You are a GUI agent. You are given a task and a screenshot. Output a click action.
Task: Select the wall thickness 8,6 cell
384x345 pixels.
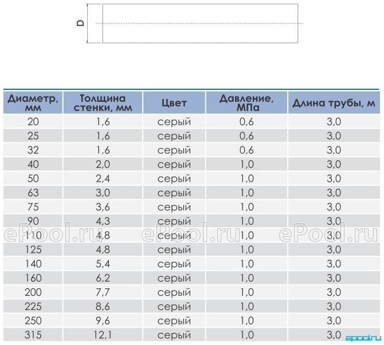(103, 306)
